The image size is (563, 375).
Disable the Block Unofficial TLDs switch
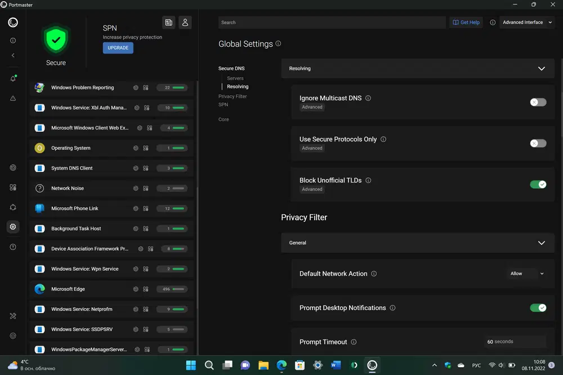tap(538, 184)
